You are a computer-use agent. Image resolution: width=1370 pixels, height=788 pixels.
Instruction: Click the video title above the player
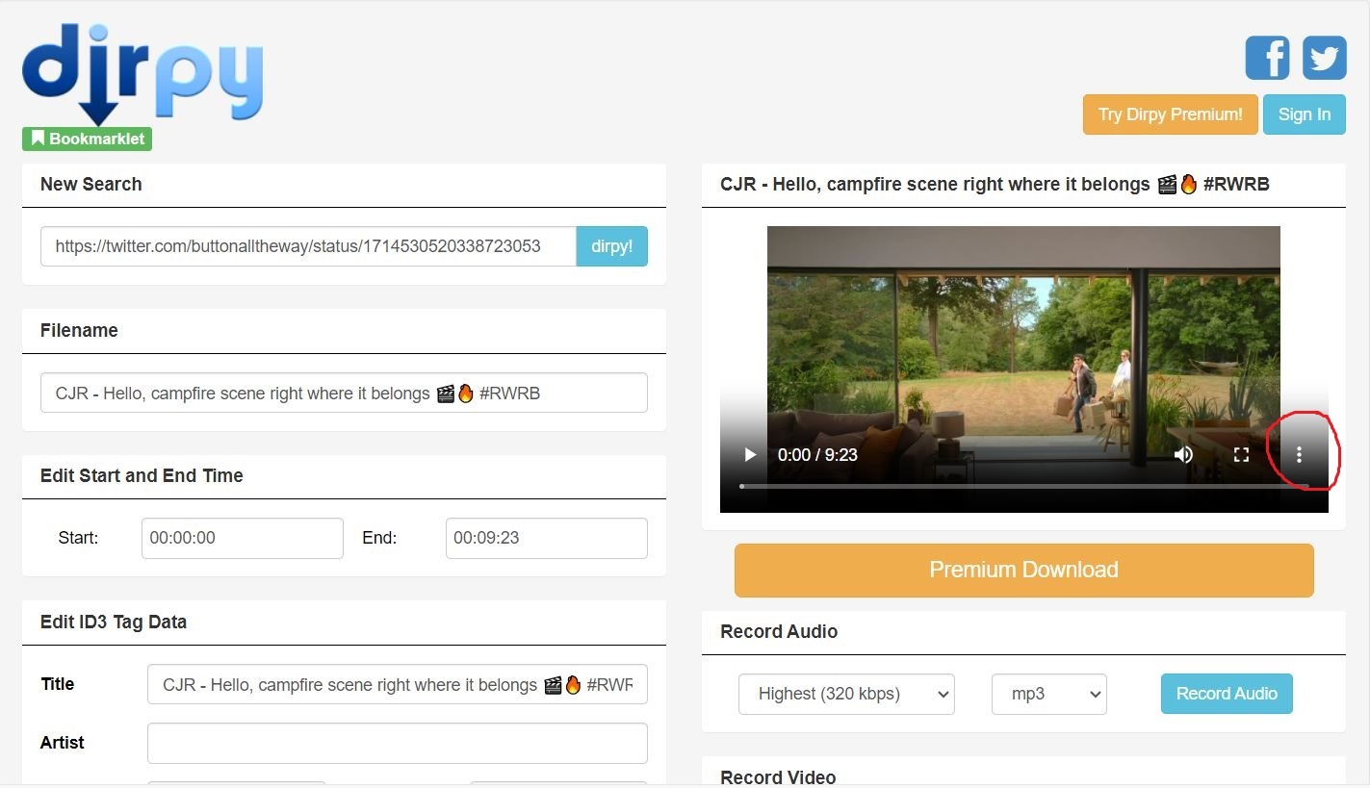tap(995, 184)
